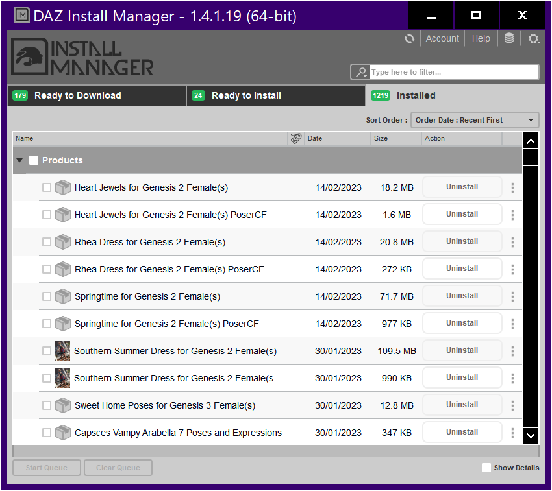Open more options for Capsces Vampy Arabella 7

click(512, 433)
